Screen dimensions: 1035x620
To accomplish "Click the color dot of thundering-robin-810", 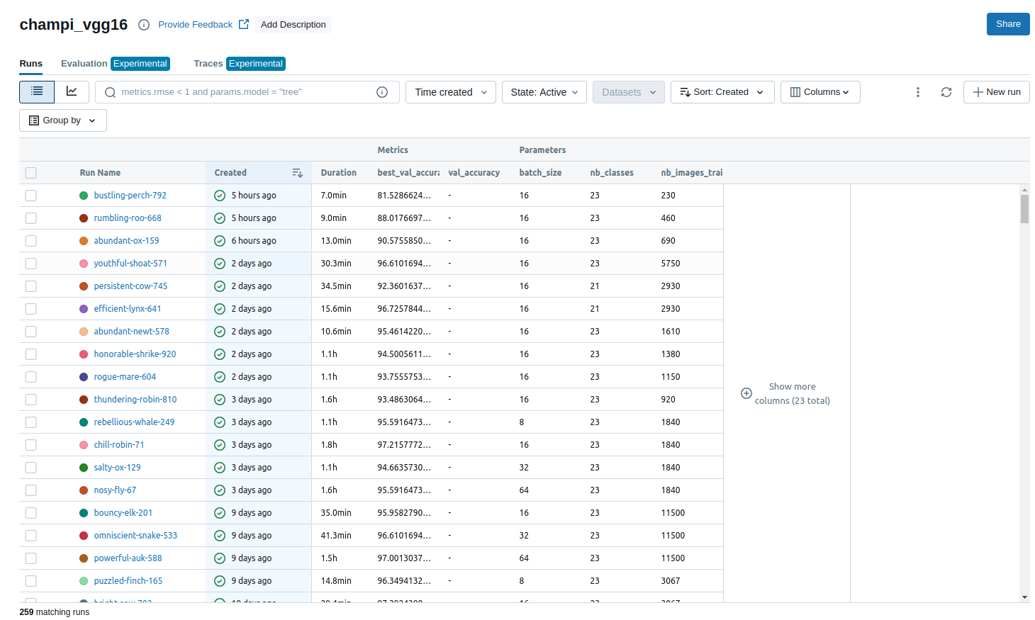I will 84,400.
